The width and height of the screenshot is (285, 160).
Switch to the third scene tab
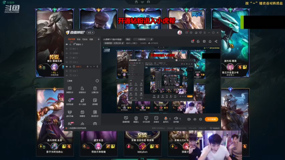[x=85, y=39]
